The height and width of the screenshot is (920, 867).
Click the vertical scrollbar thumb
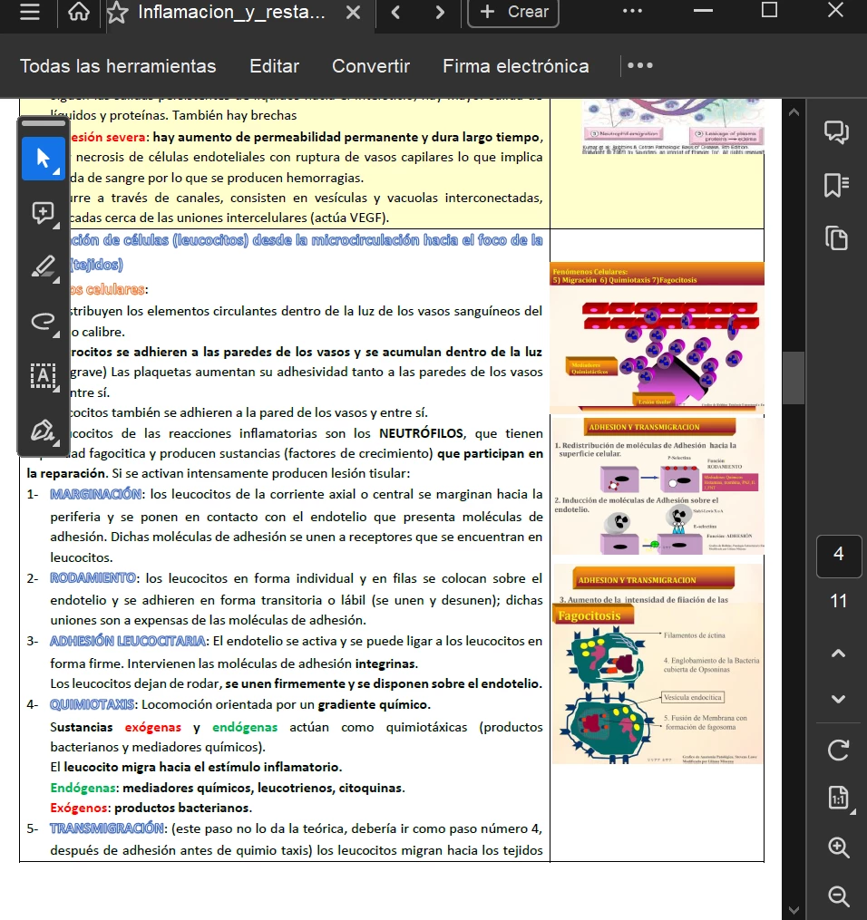point(794,377)
